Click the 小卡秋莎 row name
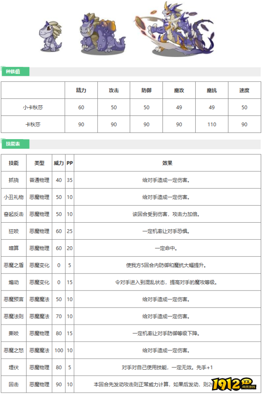This screenshot has height=395, width=262. (x=33, y=108)
